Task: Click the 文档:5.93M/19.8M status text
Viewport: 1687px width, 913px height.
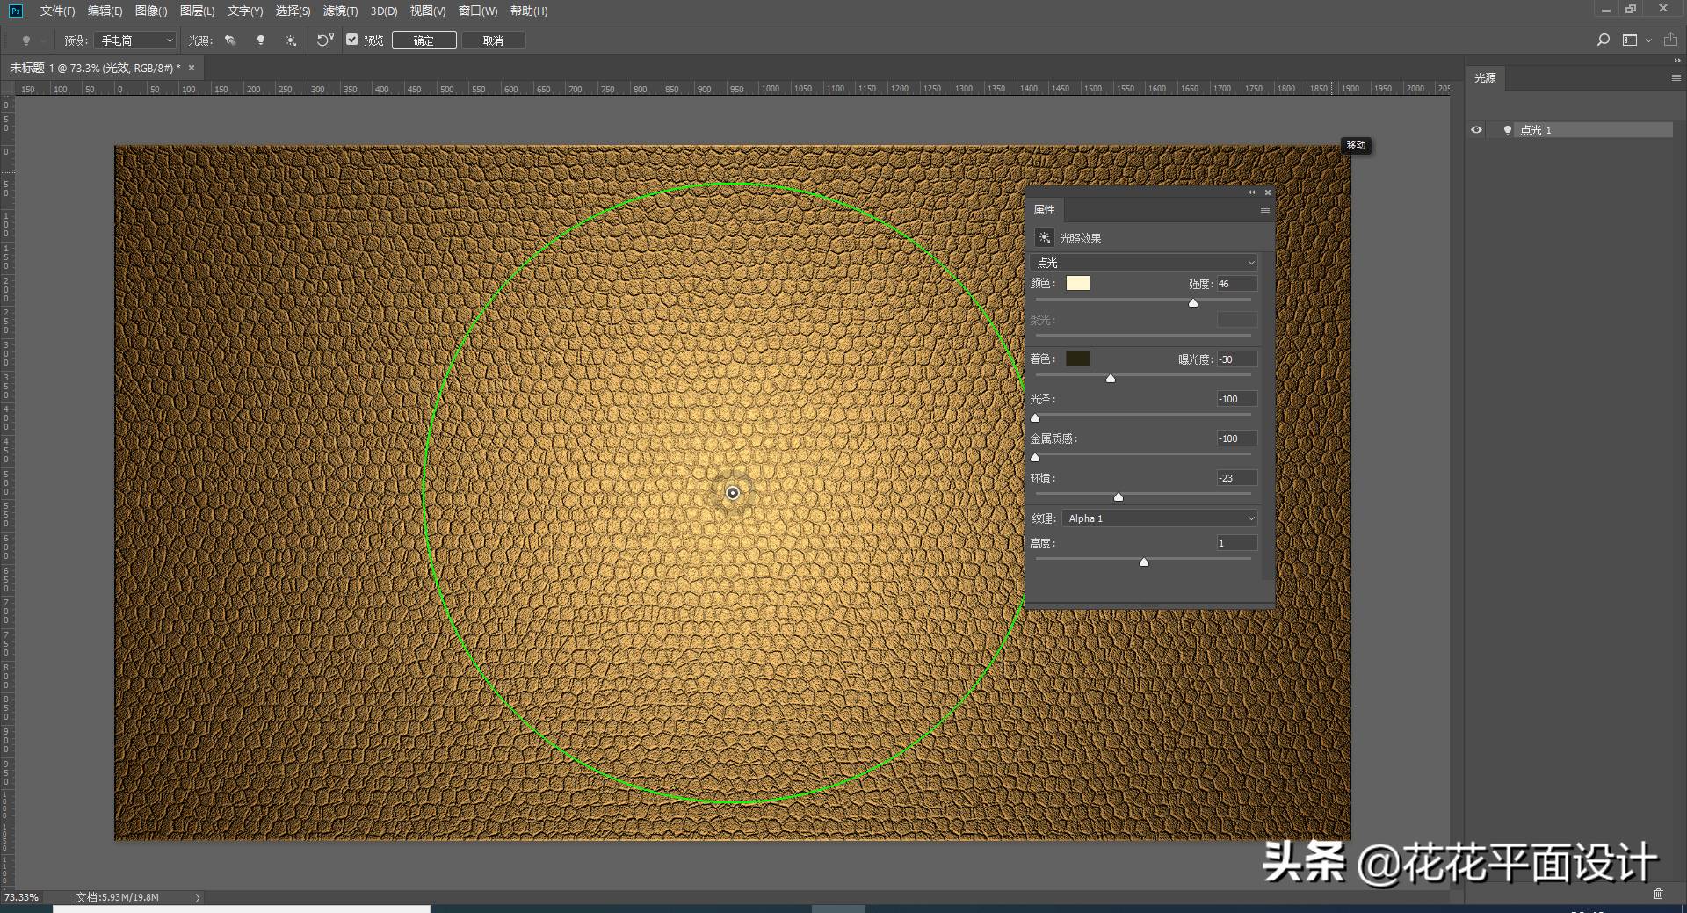Action: click(117, 897)
